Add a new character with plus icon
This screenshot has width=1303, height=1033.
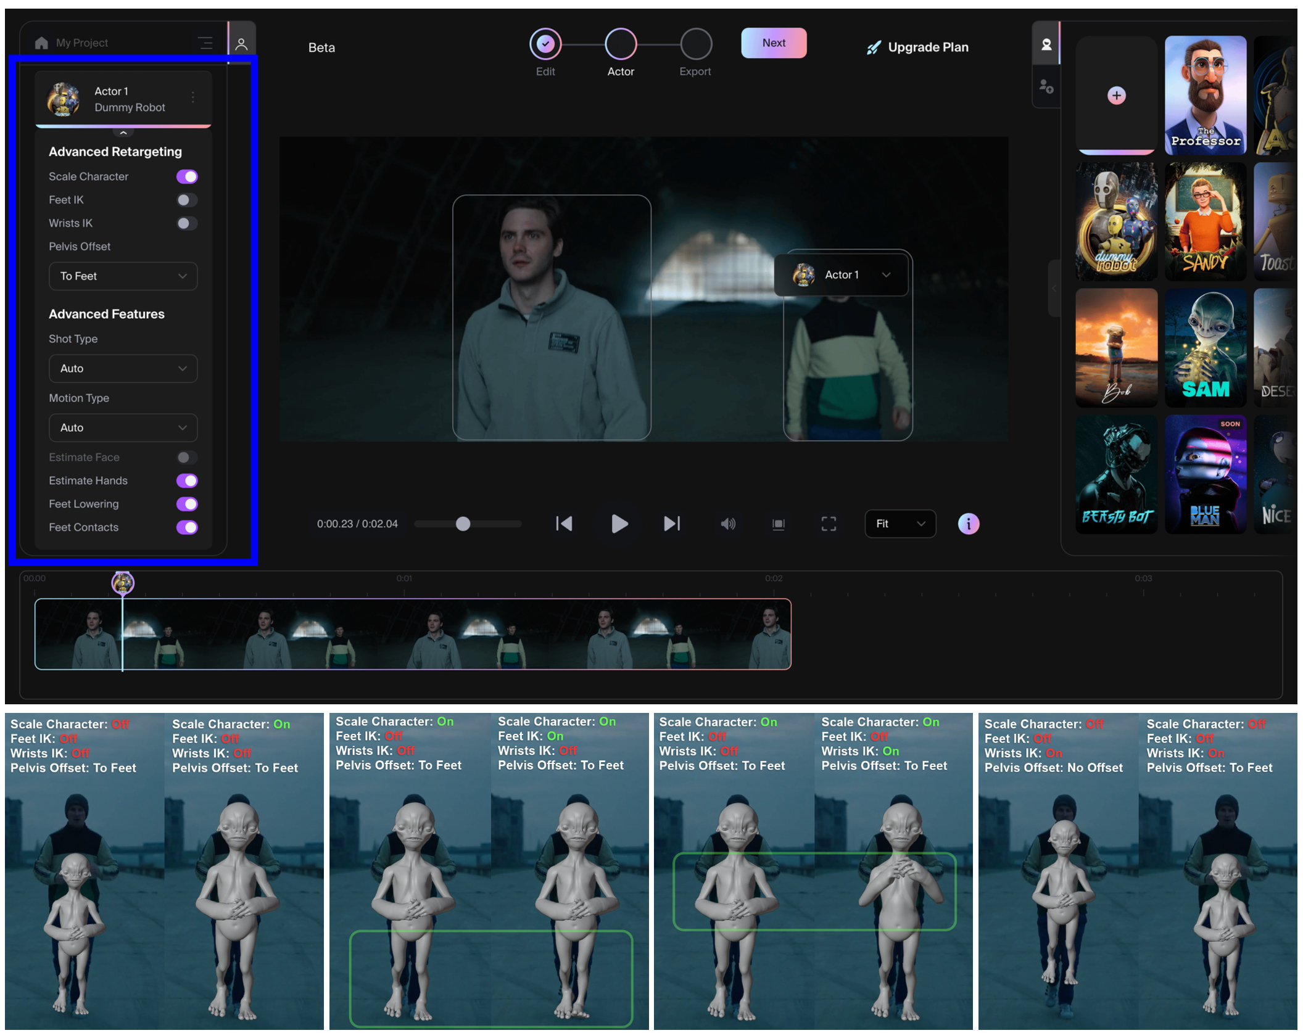pyautogui.click(x=1116, y=96)
